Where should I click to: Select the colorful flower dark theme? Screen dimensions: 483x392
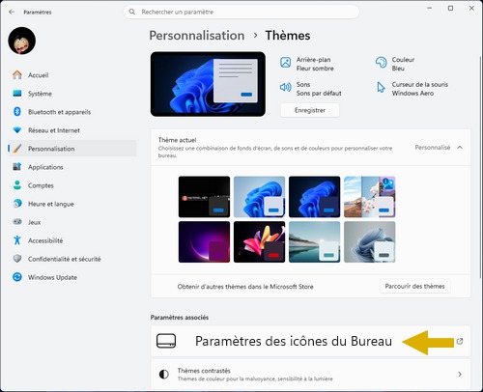click(x=259, y=241)
